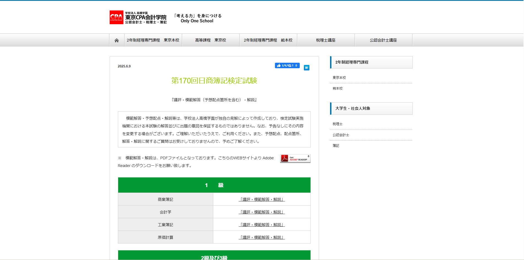Click 公認会計士 sidebar link

341,135
